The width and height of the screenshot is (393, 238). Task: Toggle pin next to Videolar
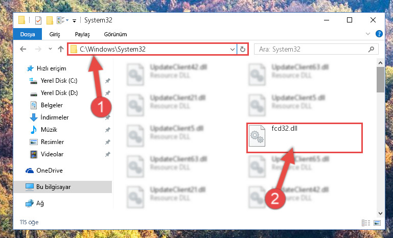107,154
